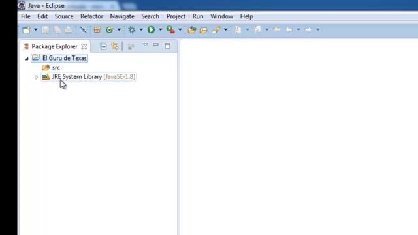Click the New wizard toolbar icon
Screen dimensions: 418x235
click(26, 30)
